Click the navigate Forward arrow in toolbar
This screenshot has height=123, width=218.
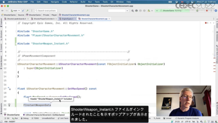click(x=6, y=11)
